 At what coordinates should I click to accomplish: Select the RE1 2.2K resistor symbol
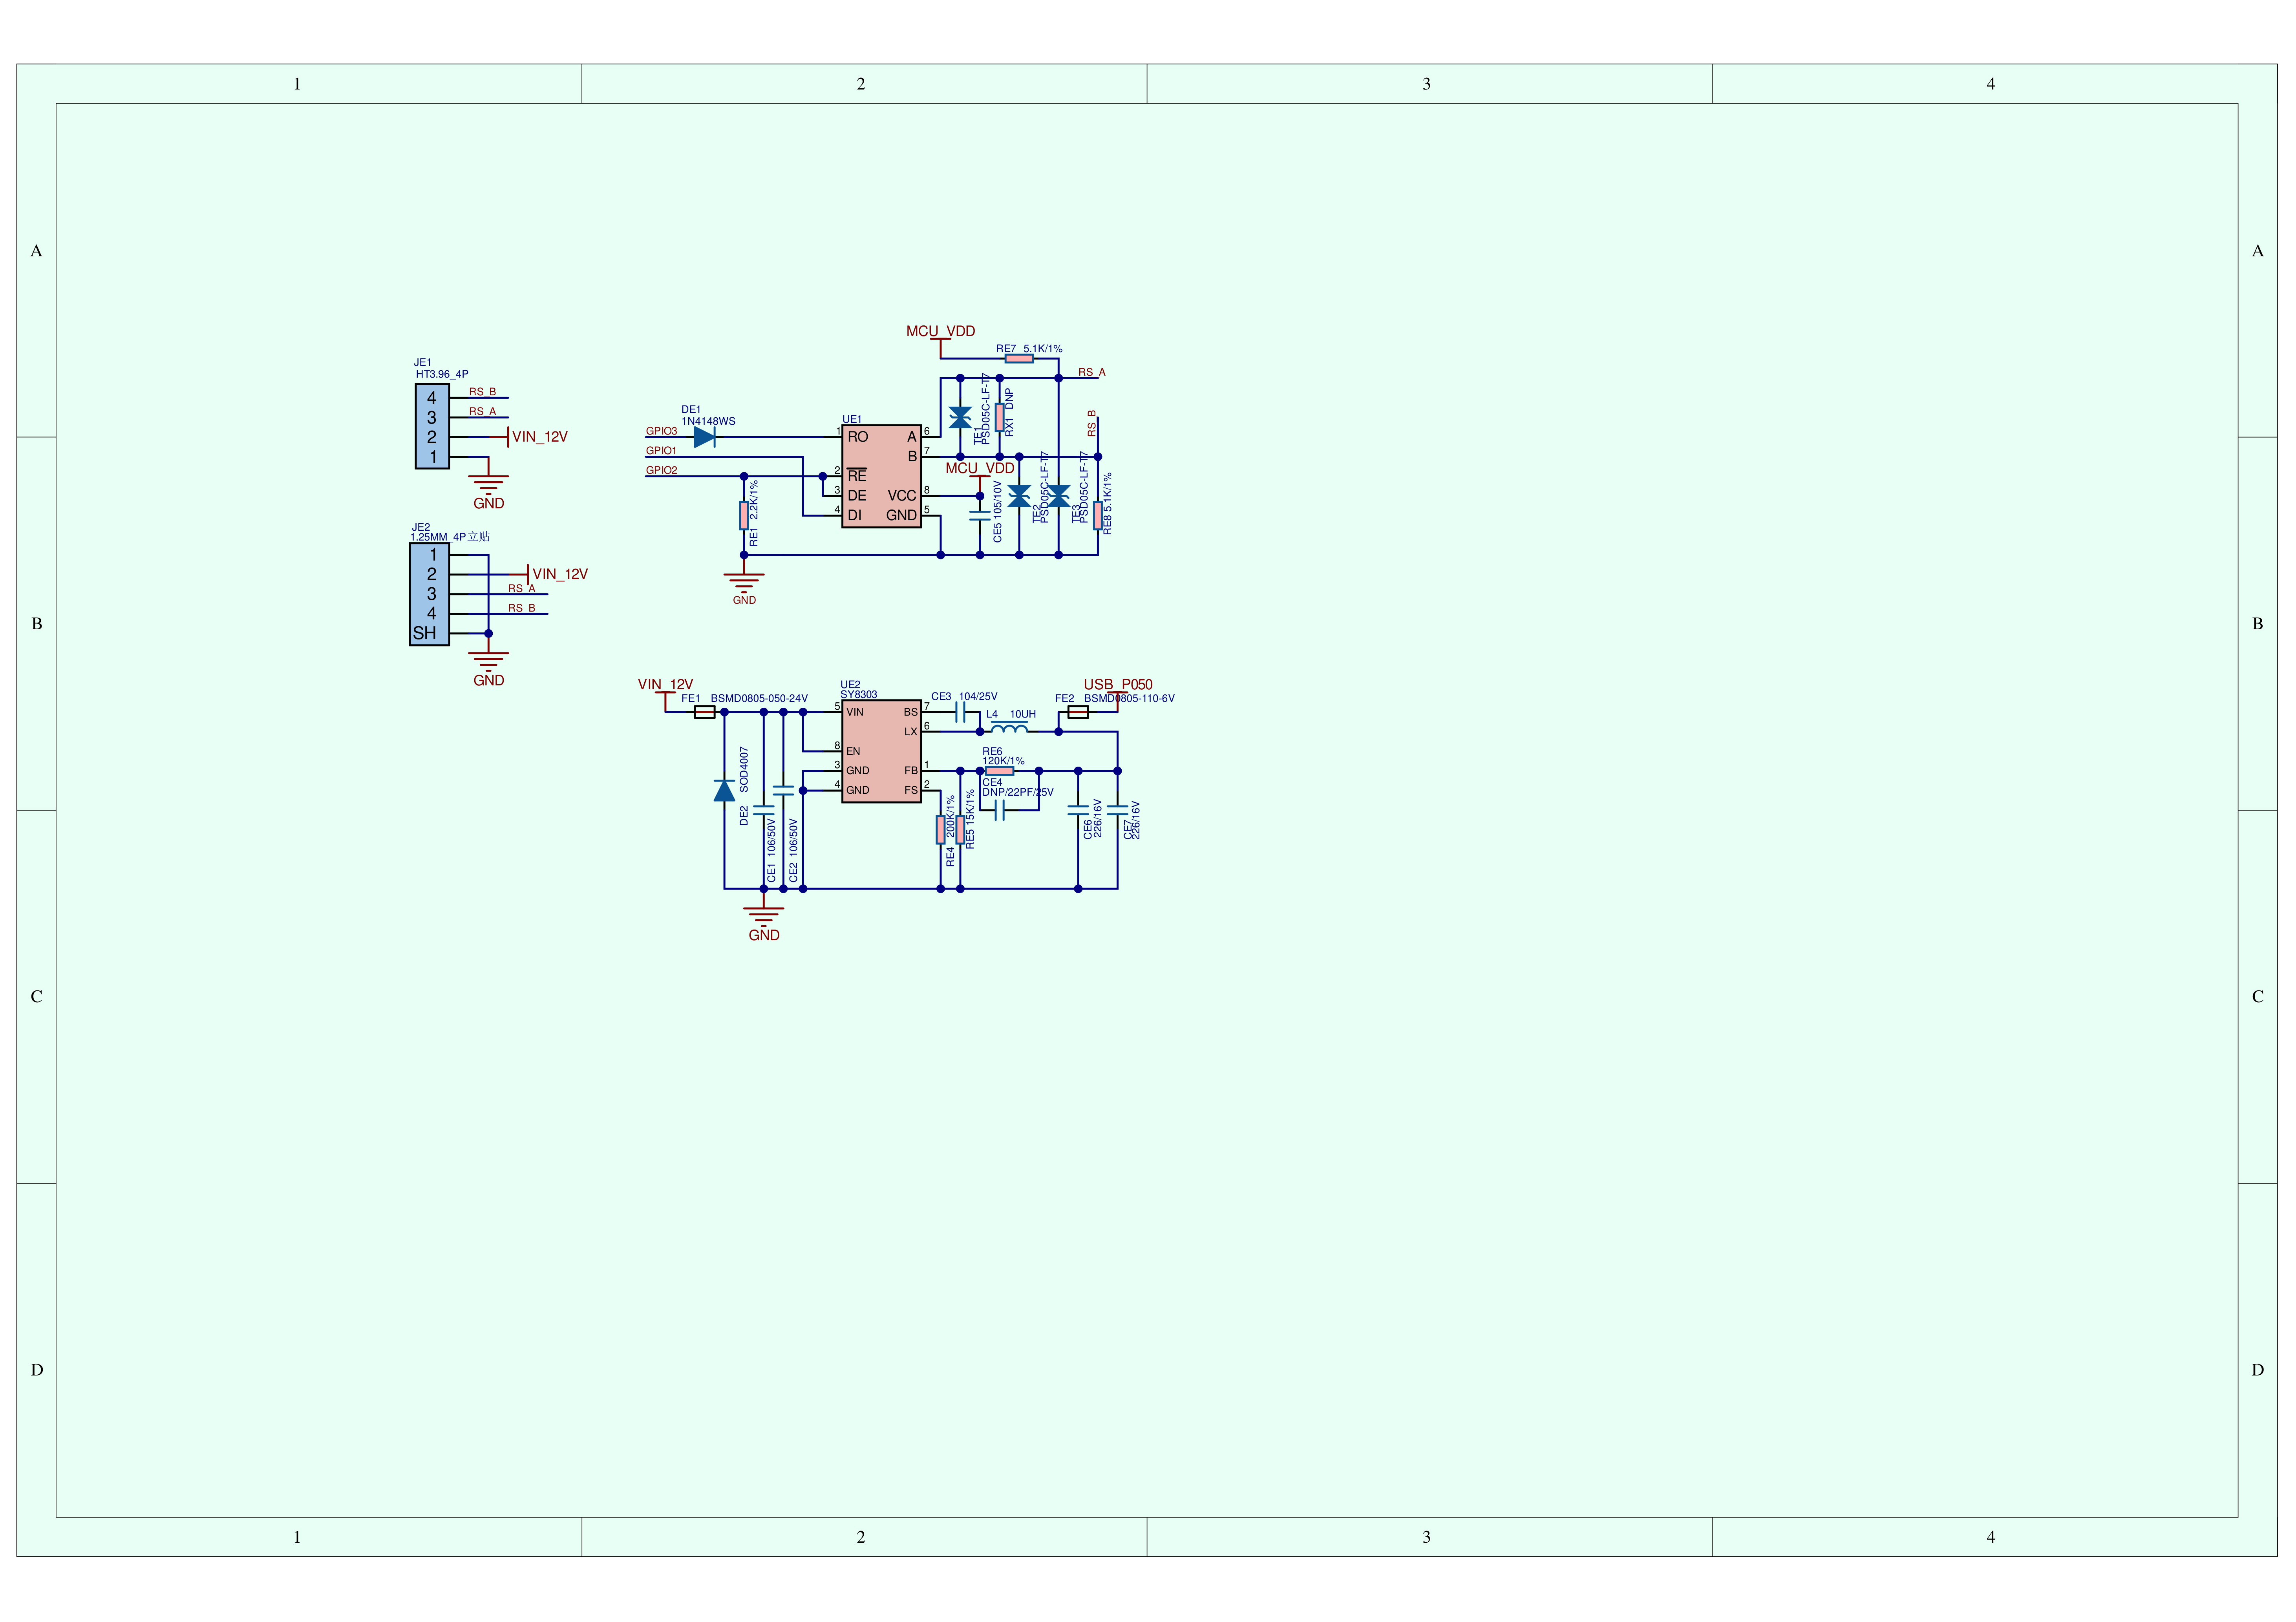click(744, 515)
